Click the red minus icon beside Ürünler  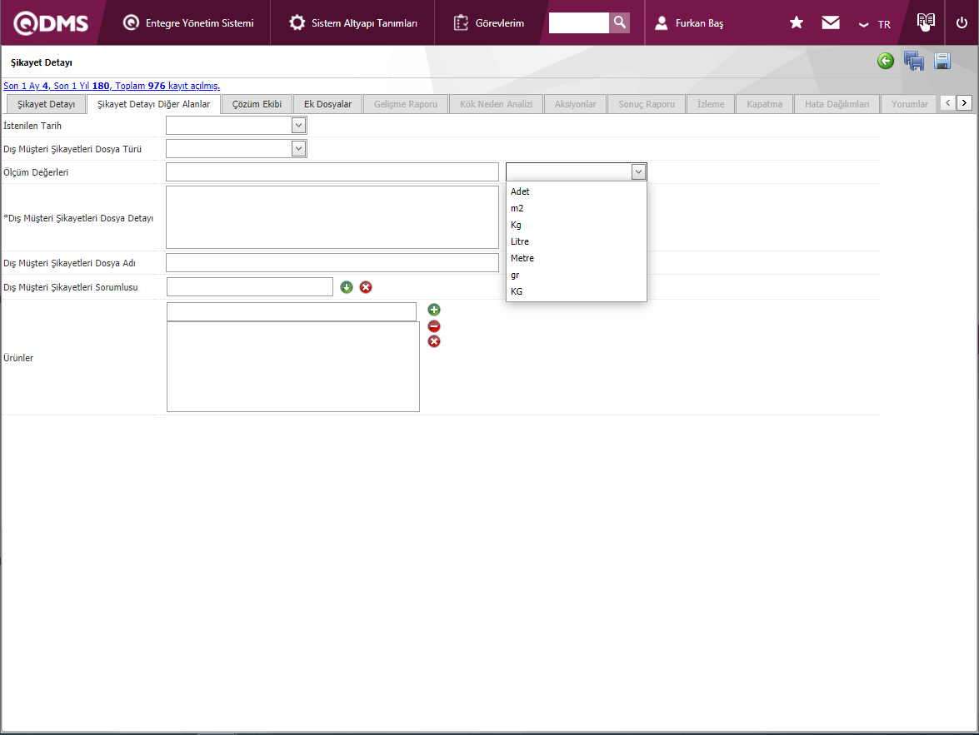434,326
